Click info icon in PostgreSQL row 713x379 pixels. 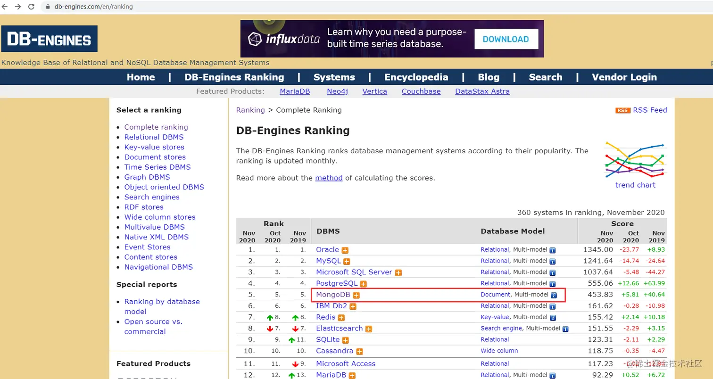click(553, 284)
